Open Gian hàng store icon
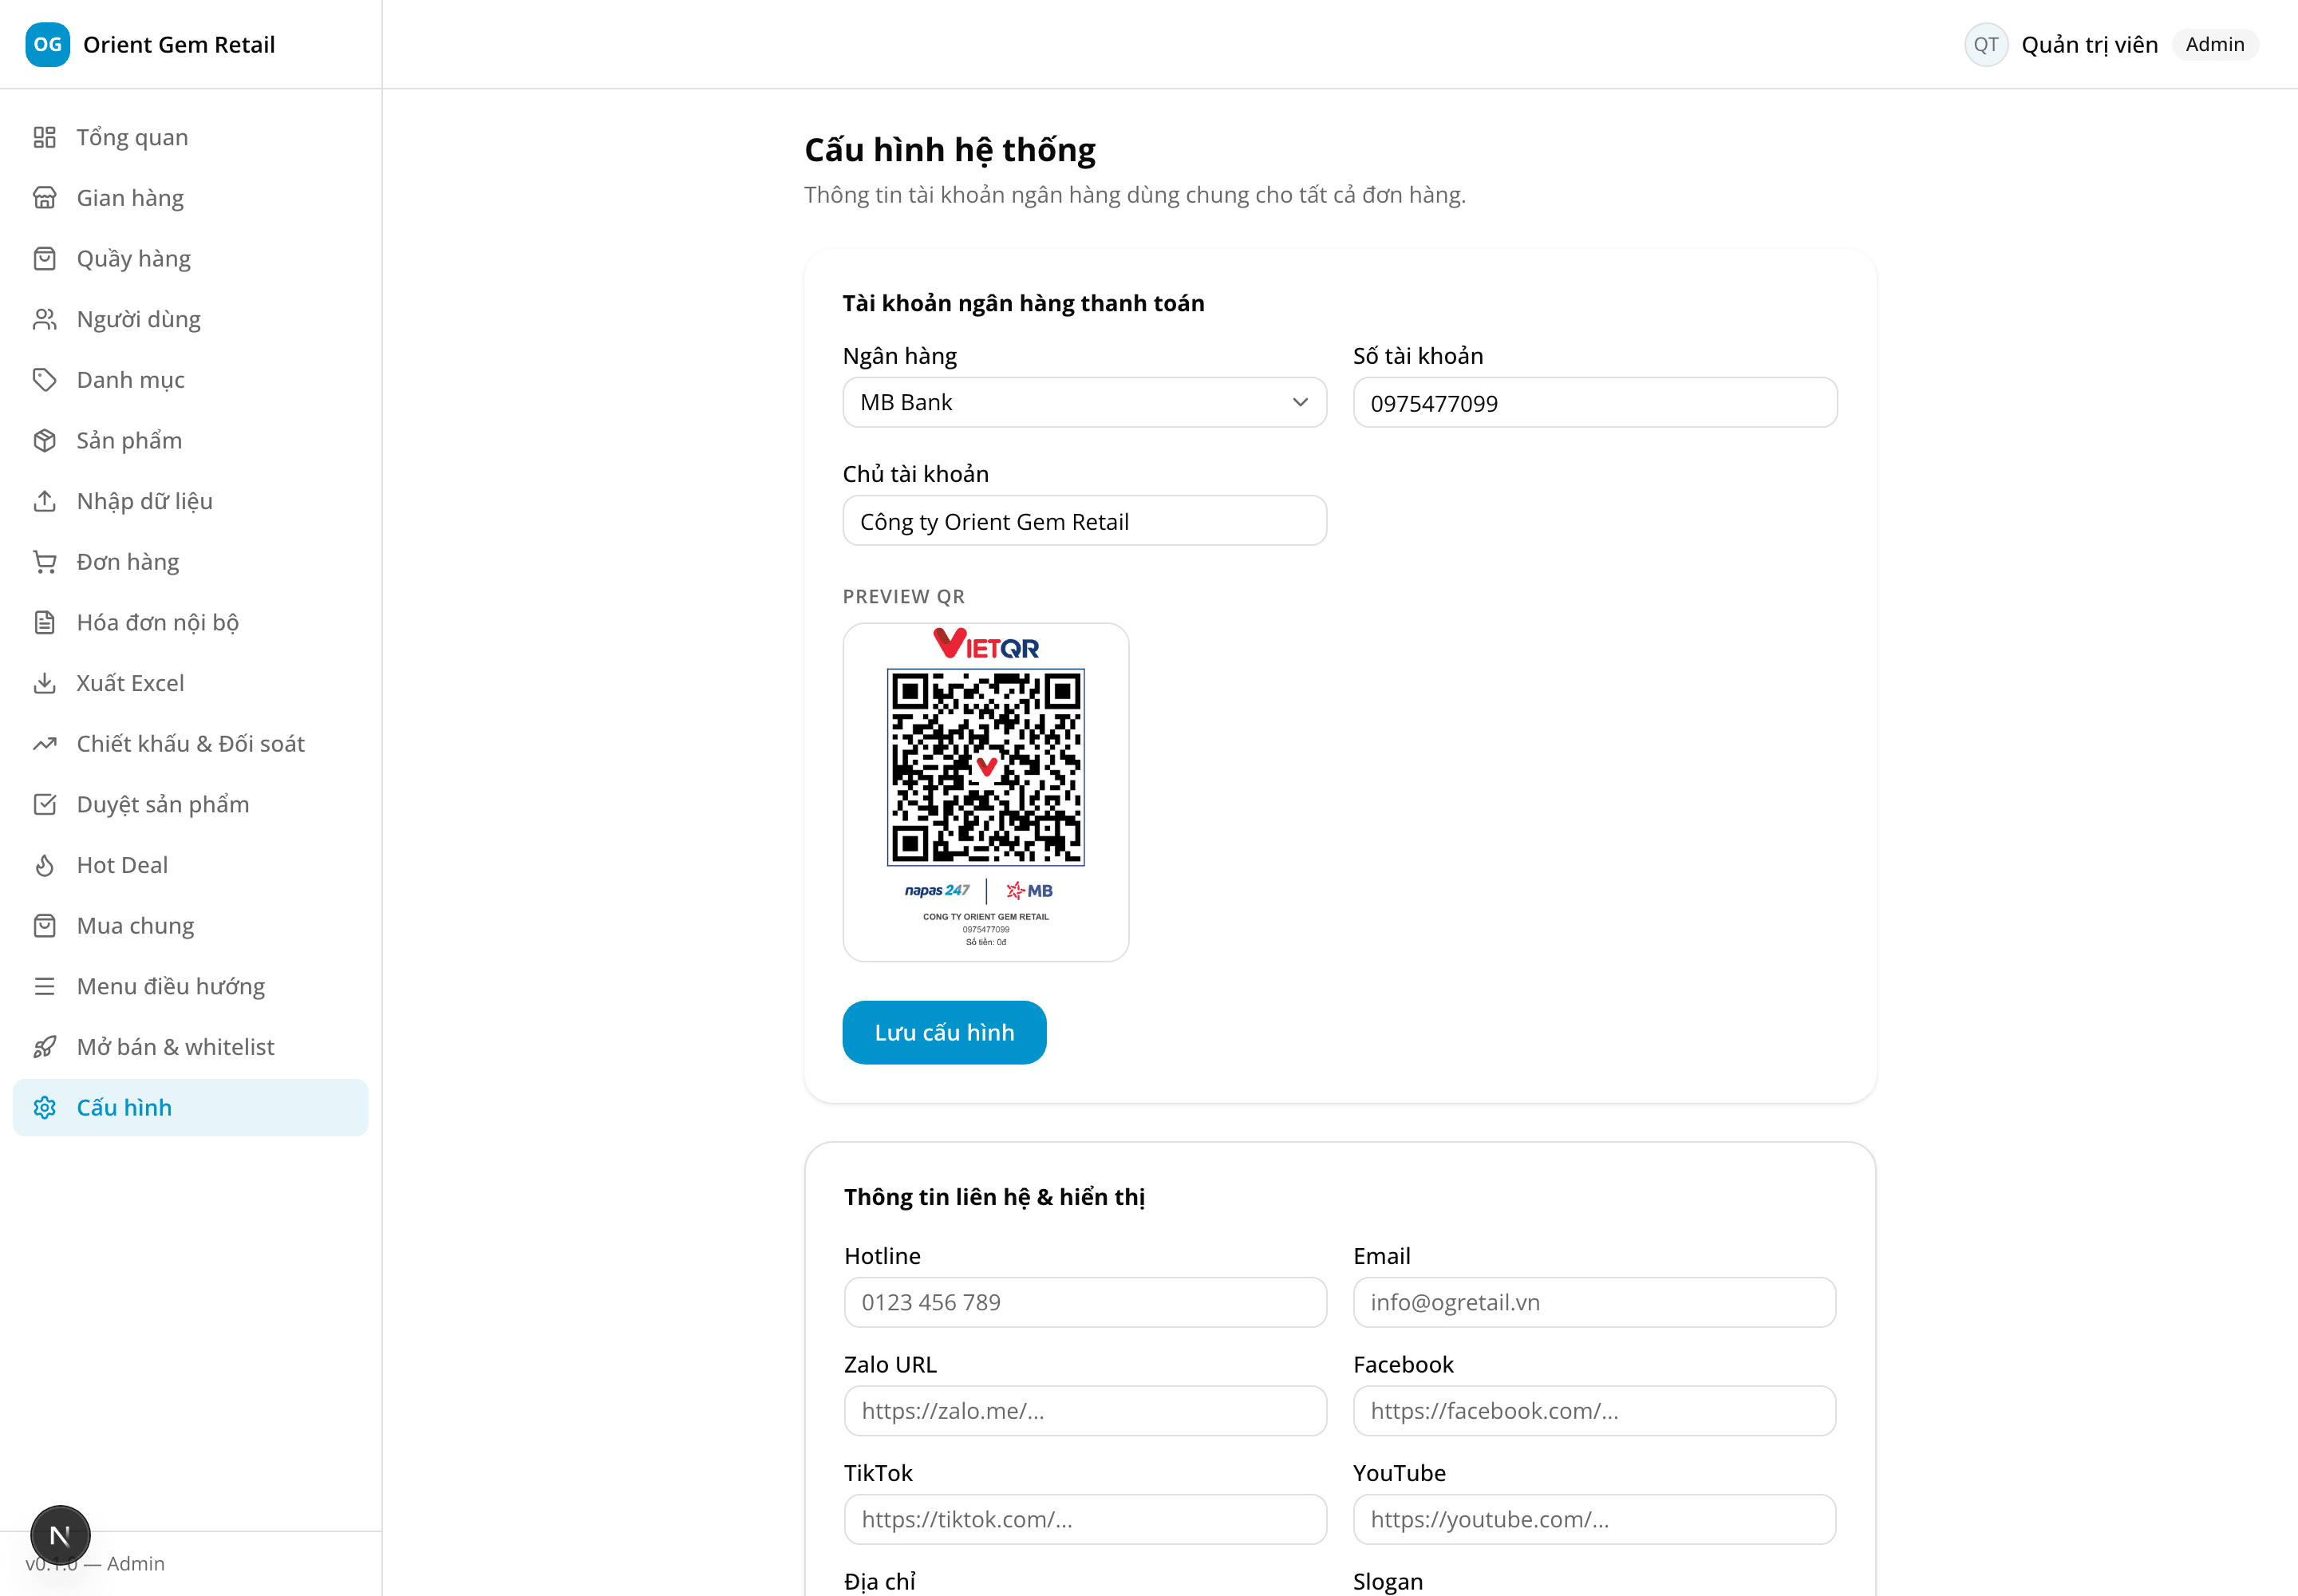The image size is (2298, 1596). 45,198
